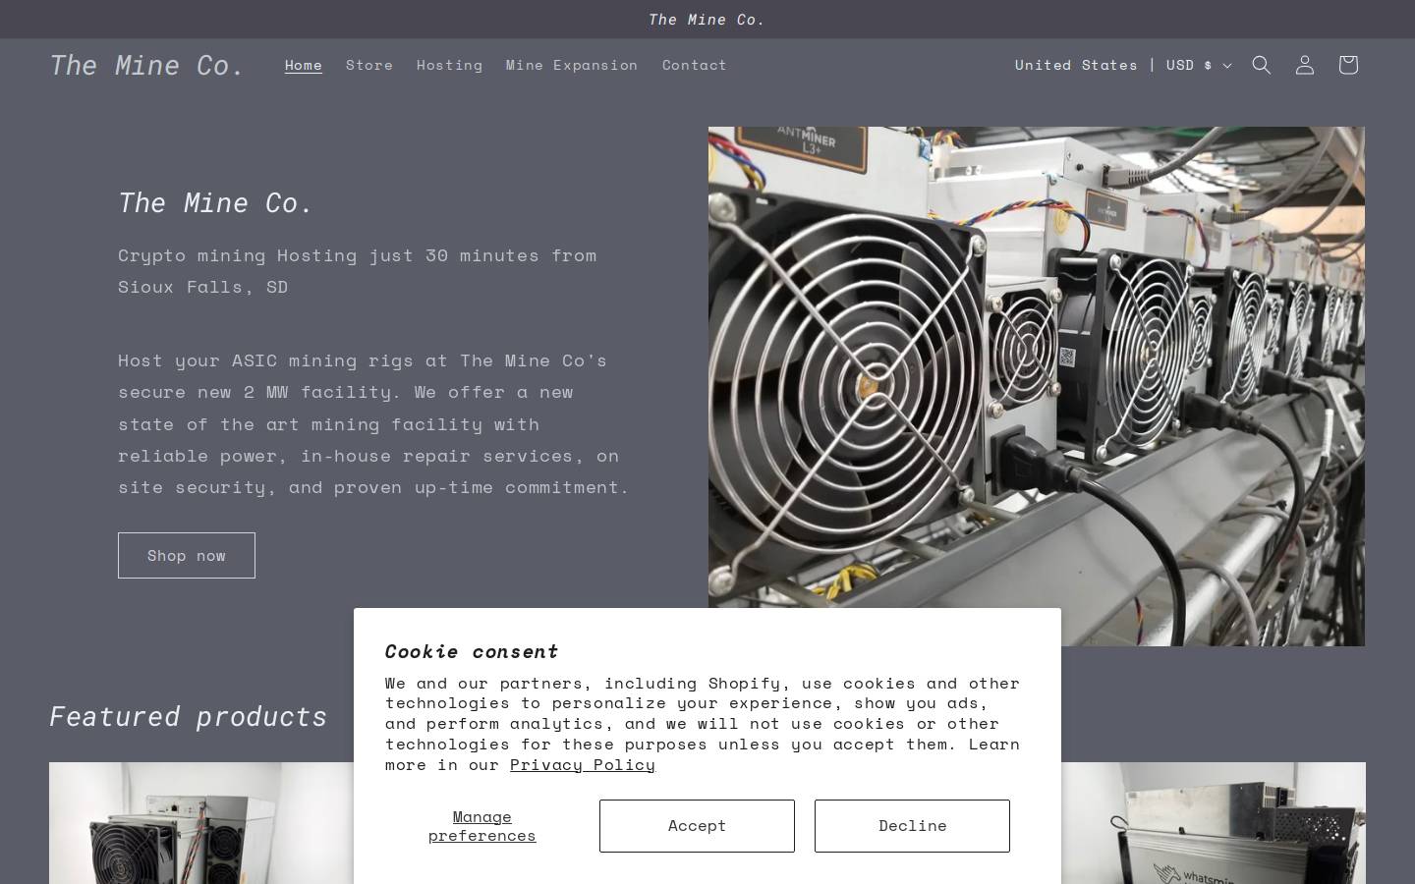1415x884 pixels.
Task: Click the Sioux Falls hosting tagline
Action: tap(358, 271)
